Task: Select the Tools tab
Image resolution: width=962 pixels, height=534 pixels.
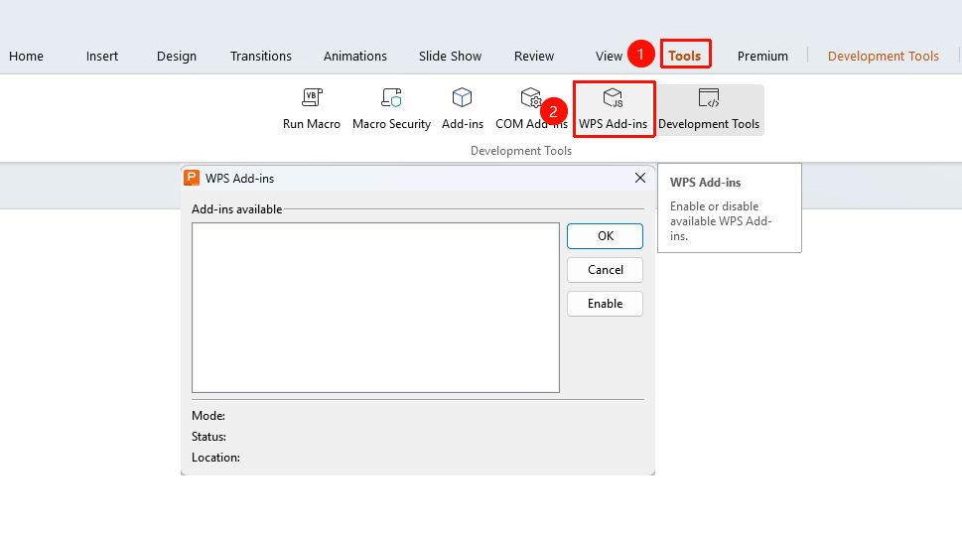Action: click(x=685, y=57)
